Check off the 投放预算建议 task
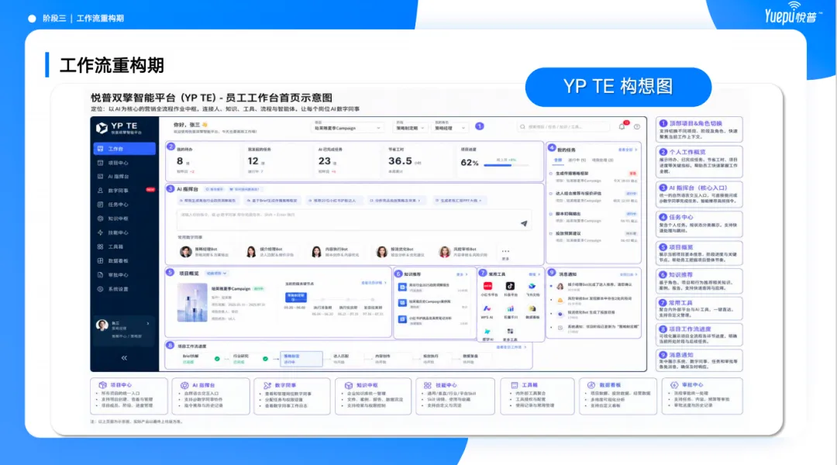The height and width of the screenshot is (465, 837). click(x=551, y=233)
